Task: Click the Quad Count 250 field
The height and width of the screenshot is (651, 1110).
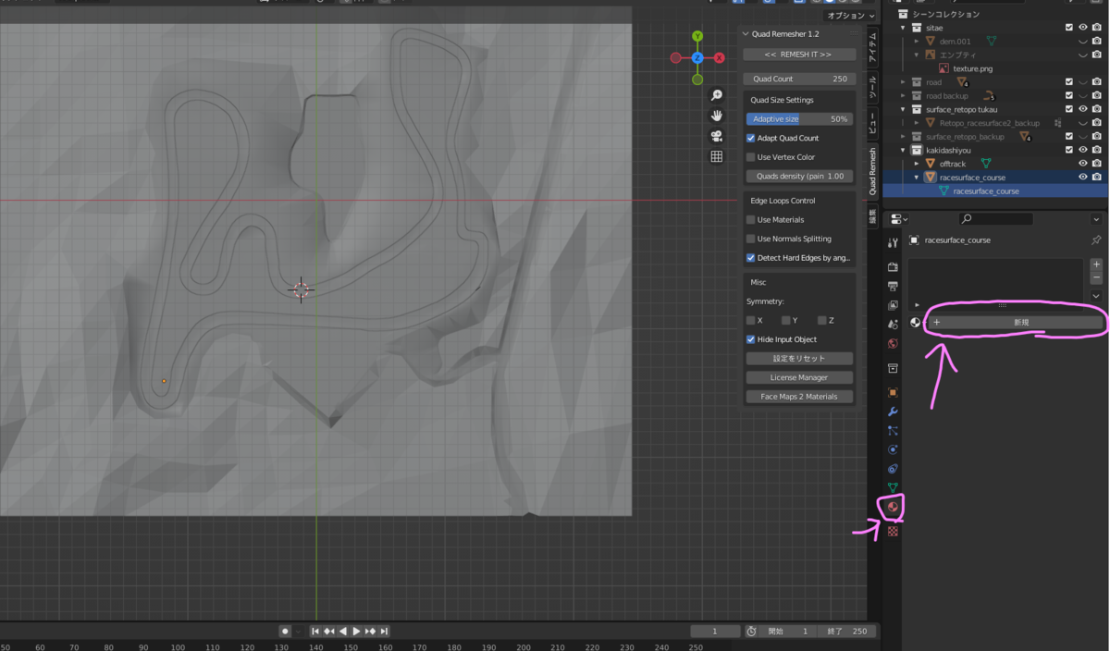Action: (799, 79)
